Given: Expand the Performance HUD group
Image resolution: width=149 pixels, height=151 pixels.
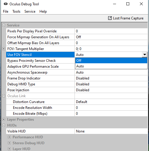Looking at the screenshot, I should [x=9, y=137].
